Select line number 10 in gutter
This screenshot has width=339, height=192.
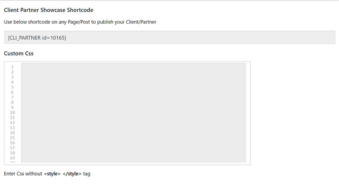[12, 112]
